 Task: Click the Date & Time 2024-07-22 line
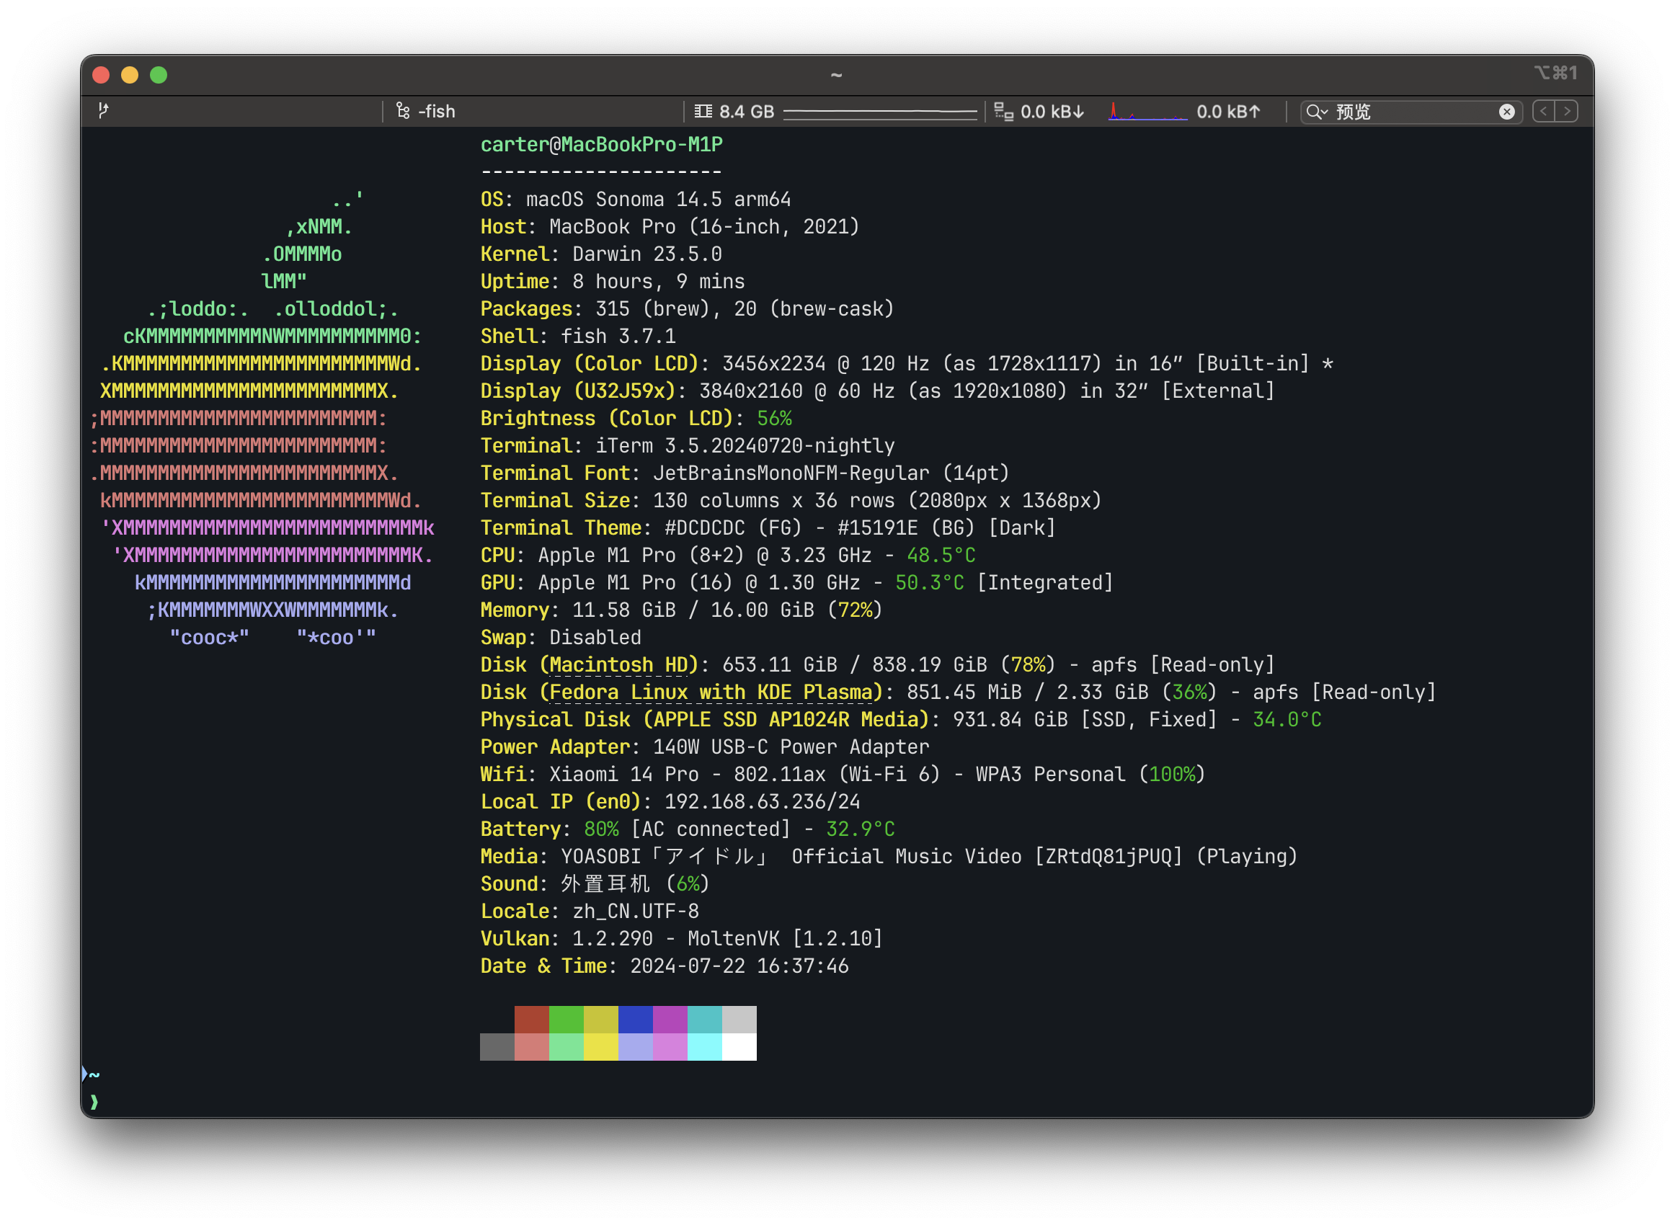[x=665, y=968]
